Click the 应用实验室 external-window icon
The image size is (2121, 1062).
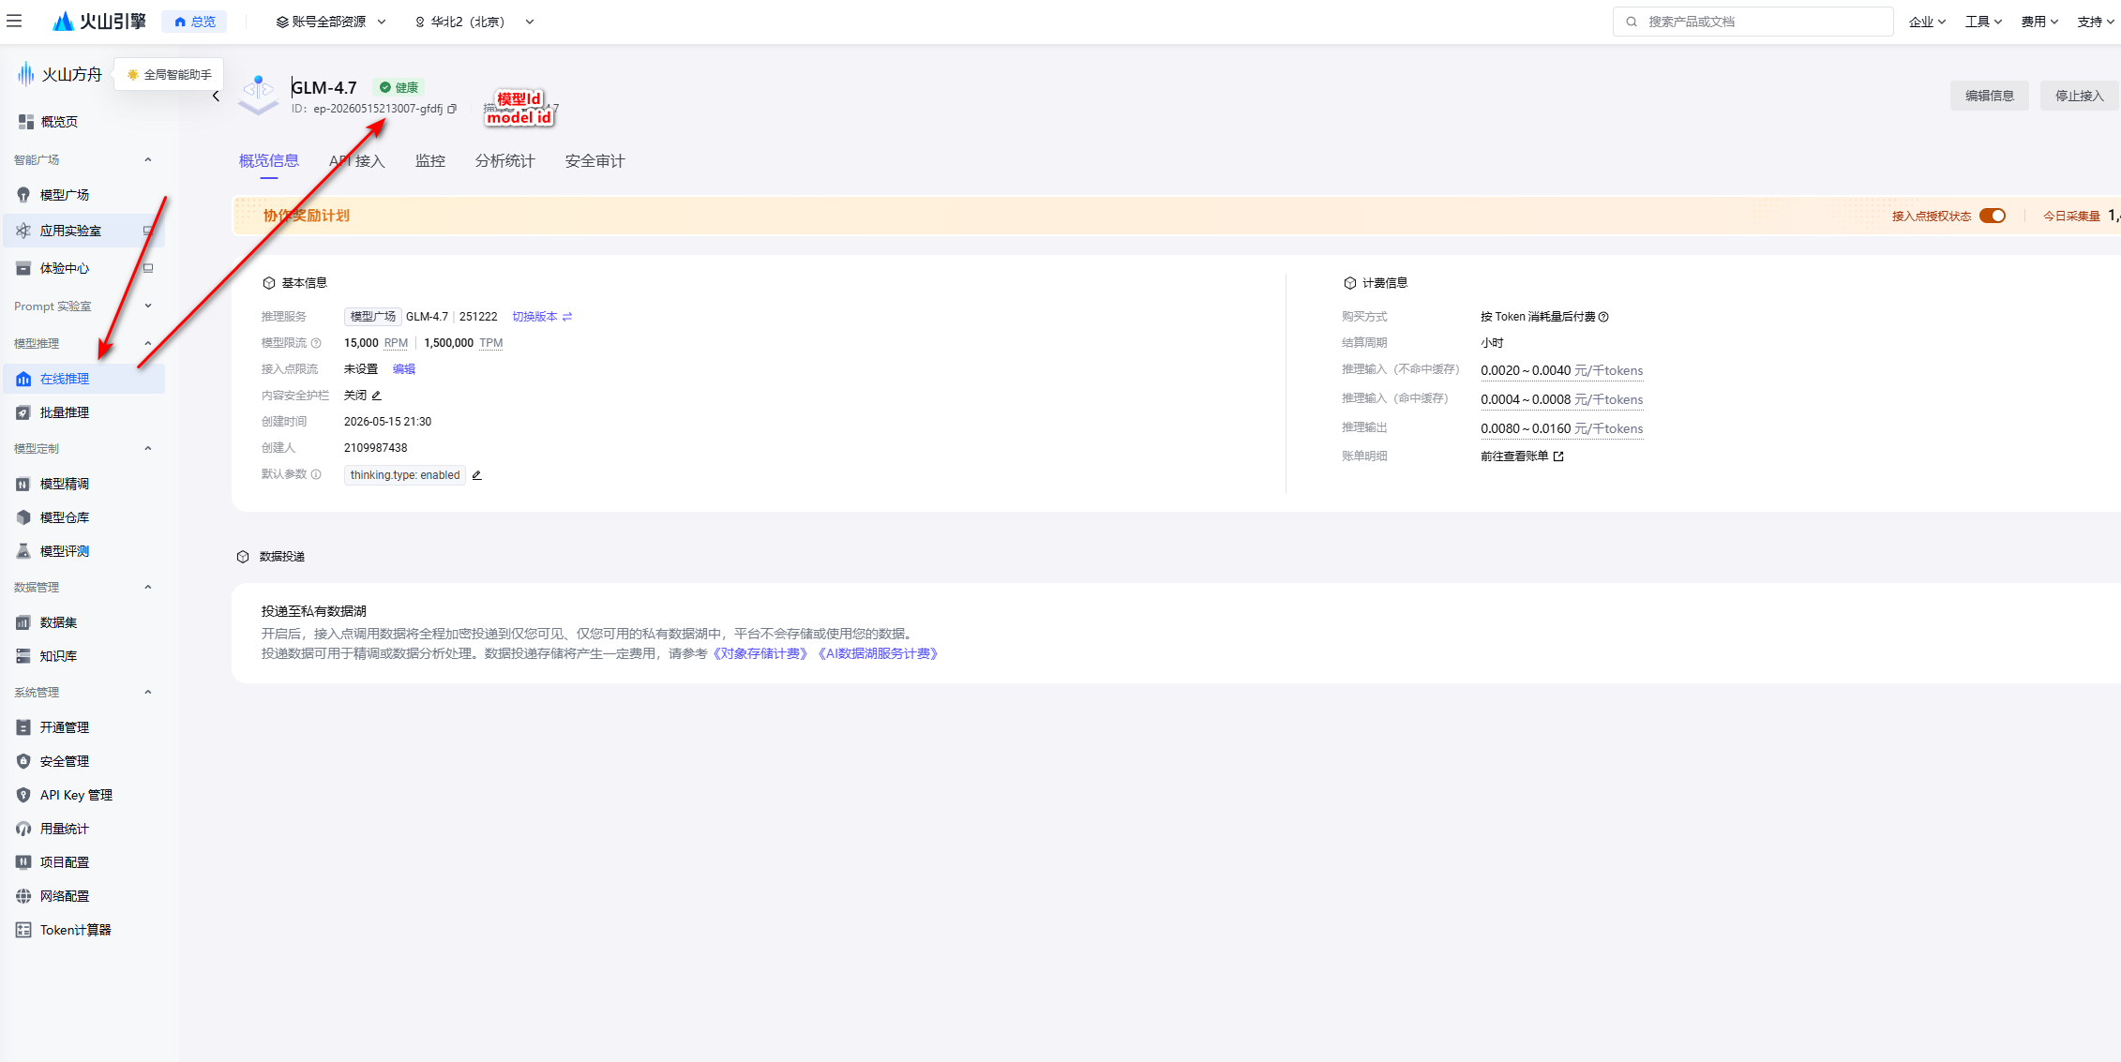(x=147, y=231)
